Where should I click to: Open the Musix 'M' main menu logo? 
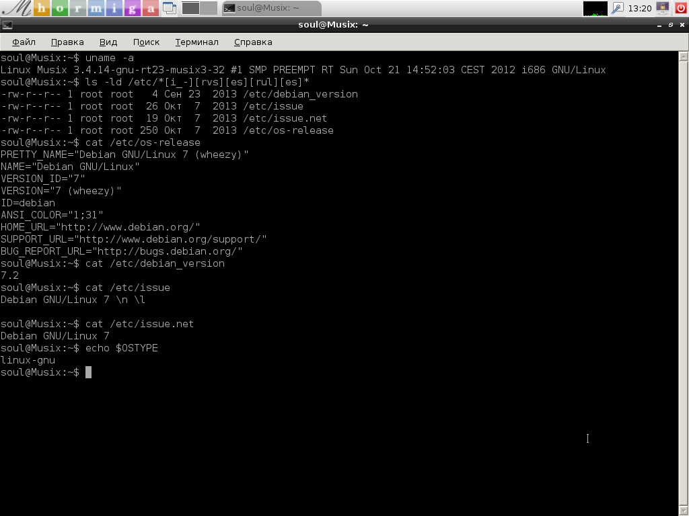point(16,8)
